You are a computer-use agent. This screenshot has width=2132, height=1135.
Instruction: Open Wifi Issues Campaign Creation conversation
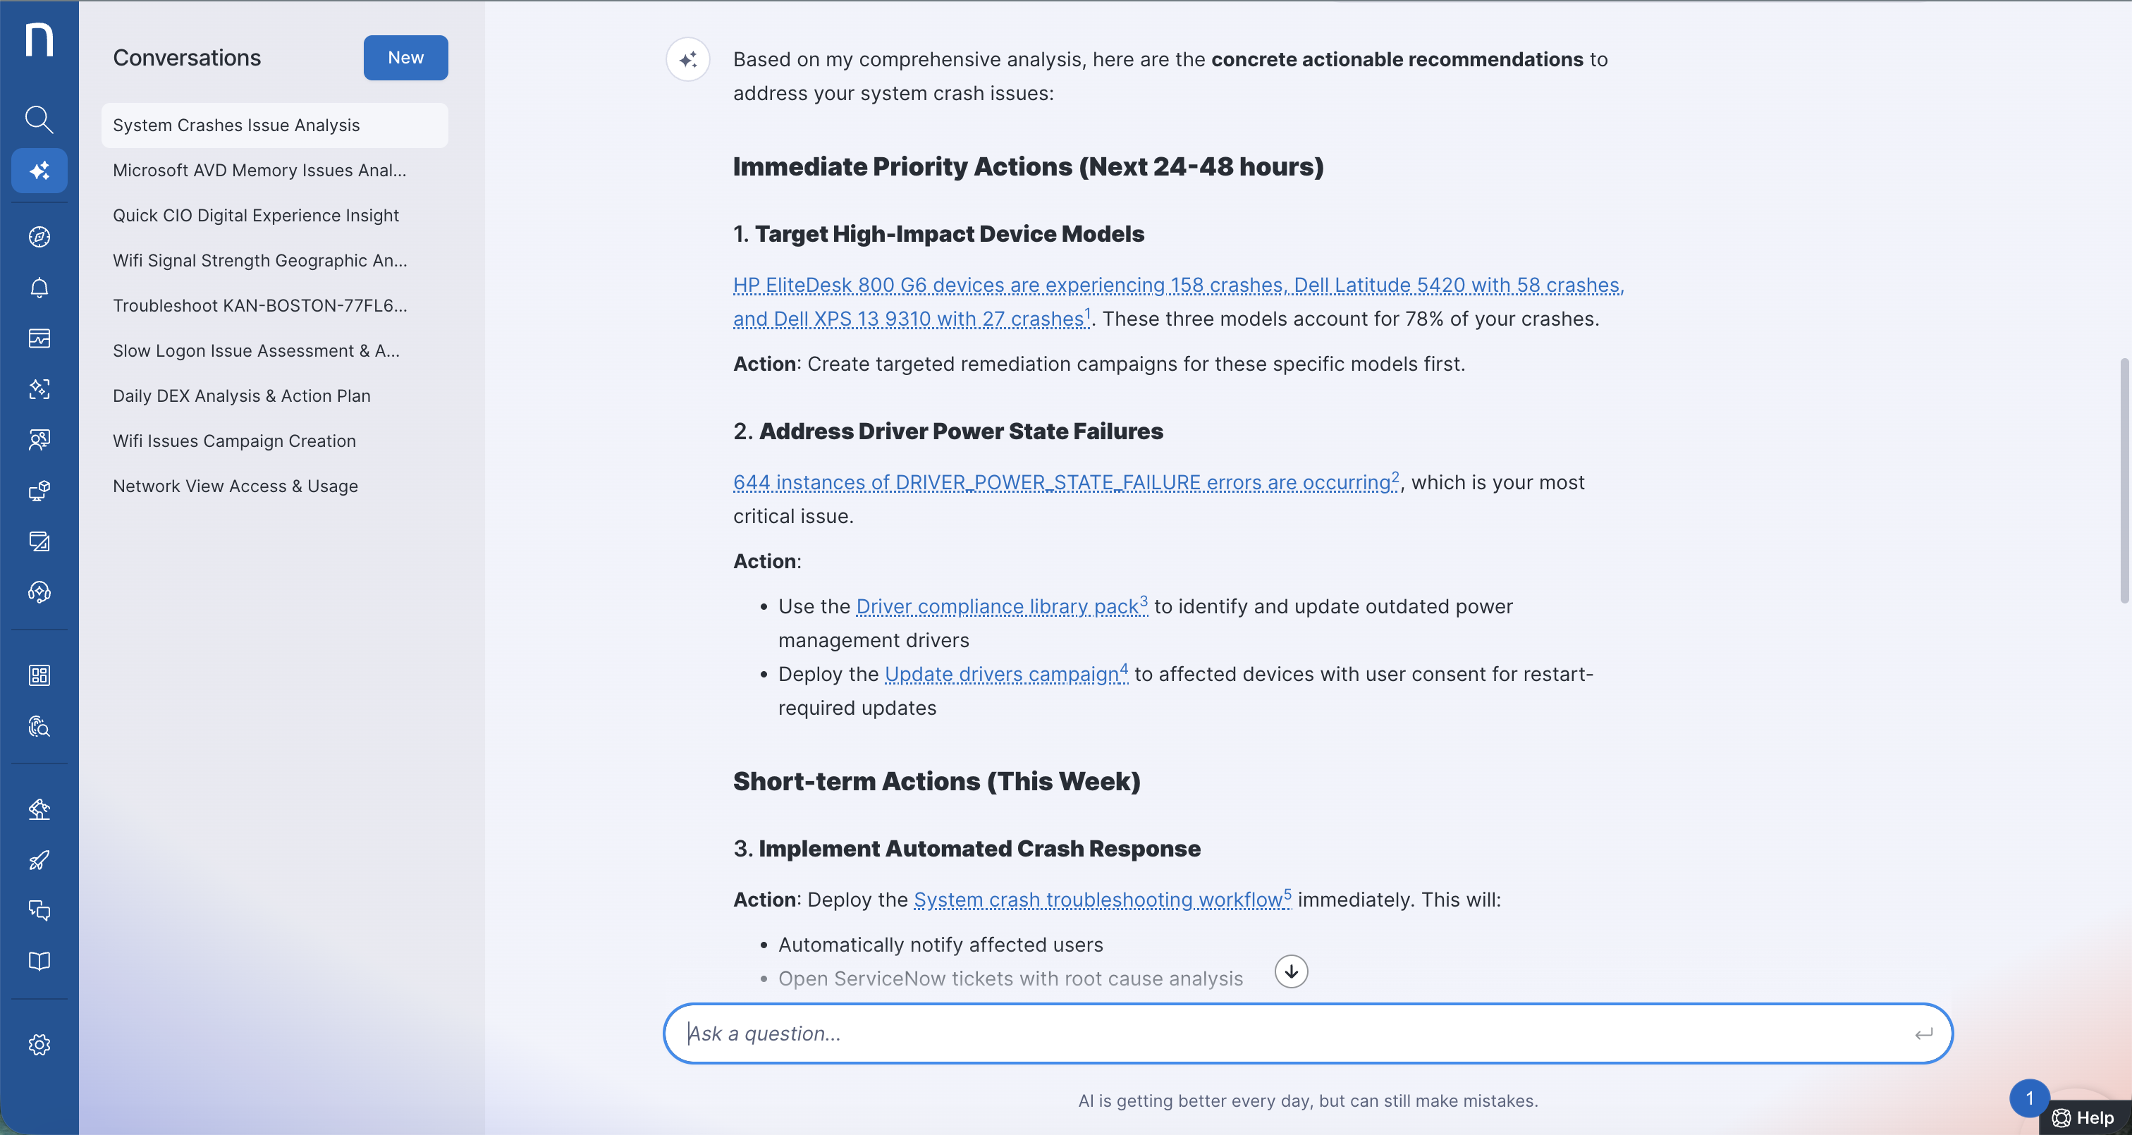tap(234, 441)
